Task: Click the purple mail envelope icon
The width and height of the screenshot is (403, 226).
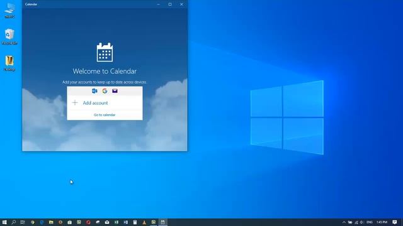Action: [115, 90]
